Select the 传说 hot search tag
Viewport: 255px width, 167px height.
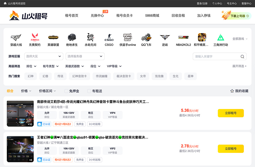[x=60, y=76]
